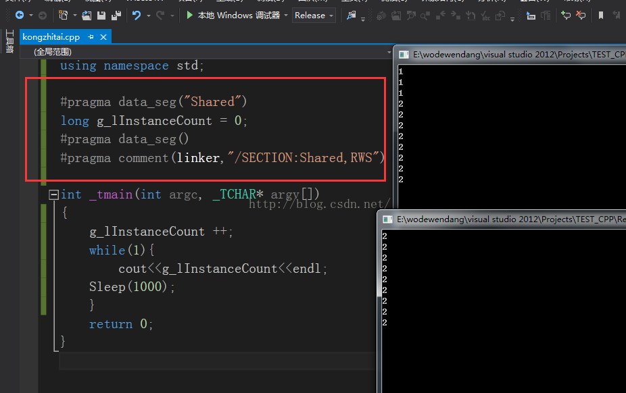This screenshot has height=393, width=626.
Task: Click the 'cout<<g_lInstanceCount<<endl;' line
Action: click(222, 269)
